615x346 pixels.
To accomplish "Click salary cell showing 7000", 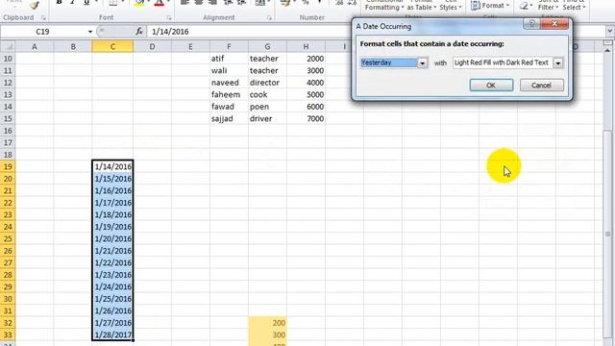I will (306, 119).
